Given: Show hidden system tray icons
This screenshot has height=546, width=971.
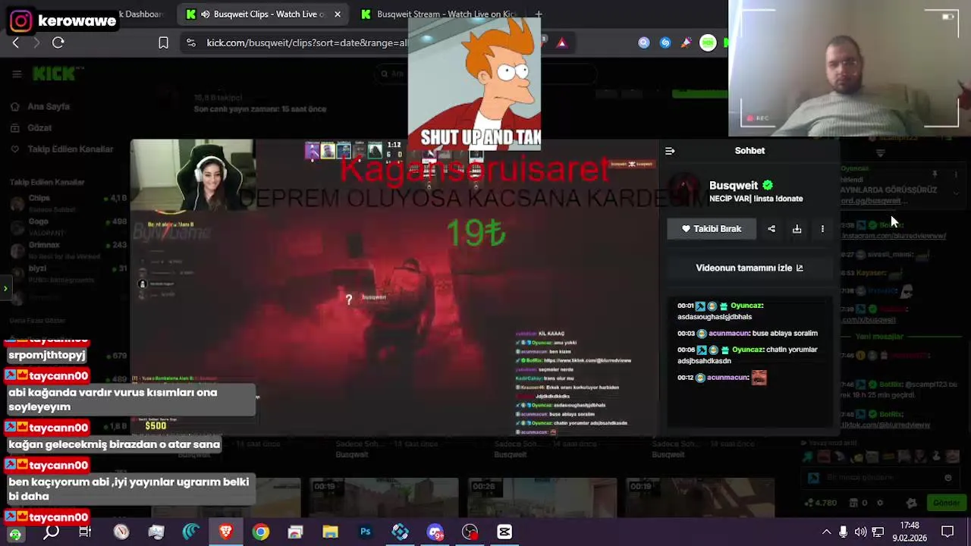Looking at the screenshot, I should coord(826,532).
